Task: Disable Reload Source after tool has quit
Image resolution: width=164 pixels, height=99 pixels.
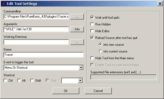Action: point(92,38)
